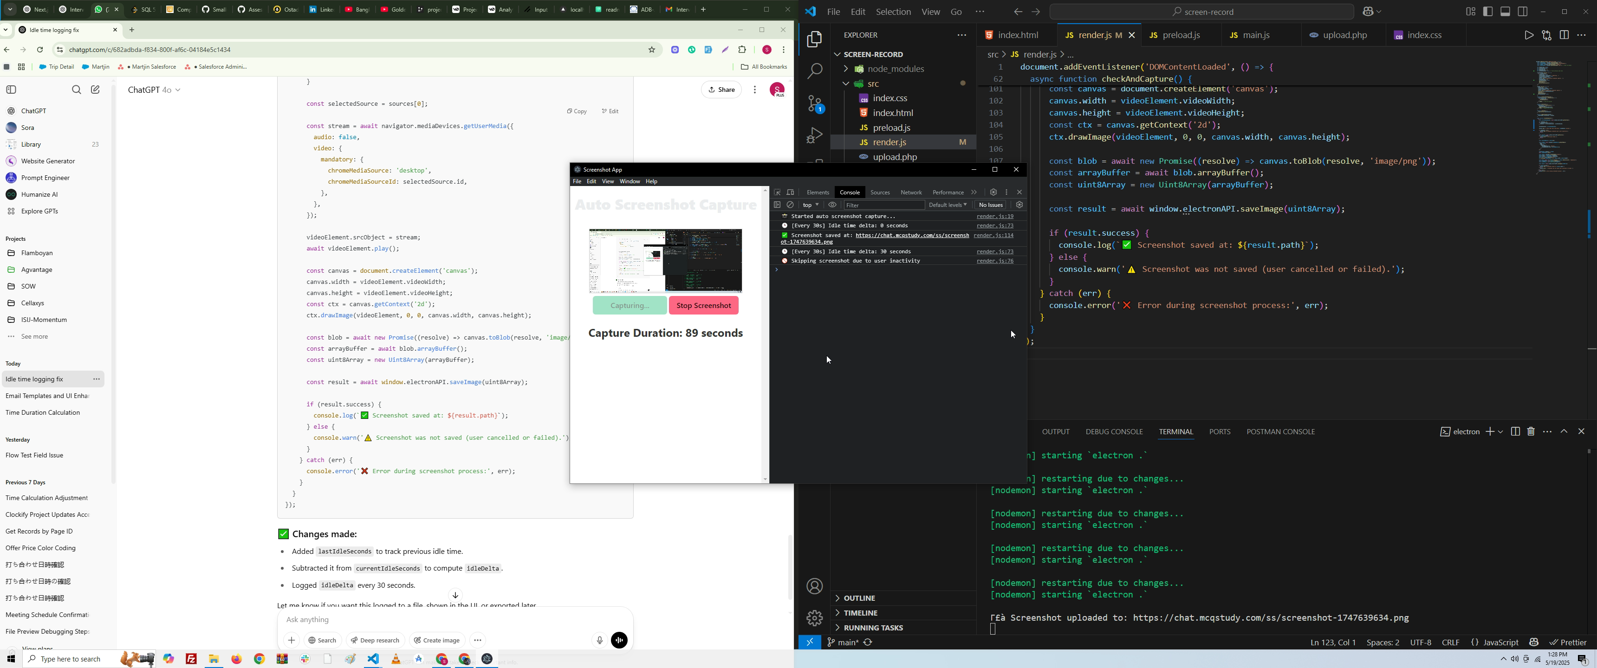Toggle the live expression eye icon
This screenshot has height=668, width=1597.
coord(832,205)
